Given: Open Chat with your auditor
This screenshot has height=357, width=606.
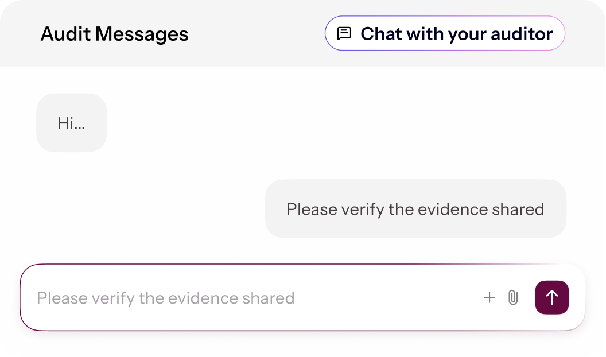Looking at the screenshot, I should (x=445, y=34).
